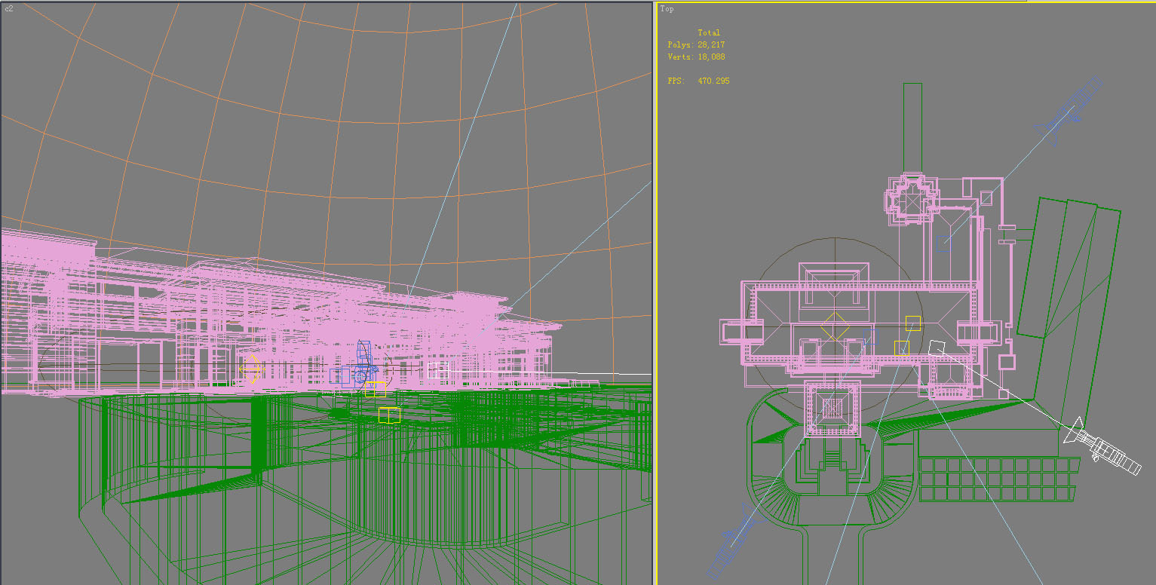Click the Verts: 18,088 statistic
The height and width of the screenshot is (585, 1156).
pos(696,57)
